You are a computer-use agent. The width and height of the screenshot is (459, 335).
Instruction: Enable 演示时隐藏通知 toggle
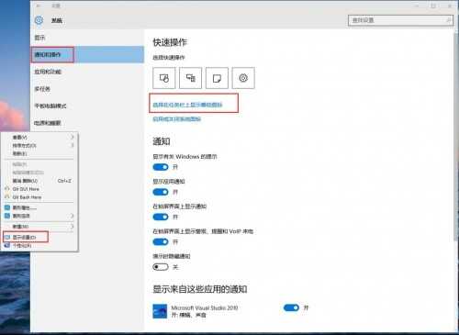(161, 267)
